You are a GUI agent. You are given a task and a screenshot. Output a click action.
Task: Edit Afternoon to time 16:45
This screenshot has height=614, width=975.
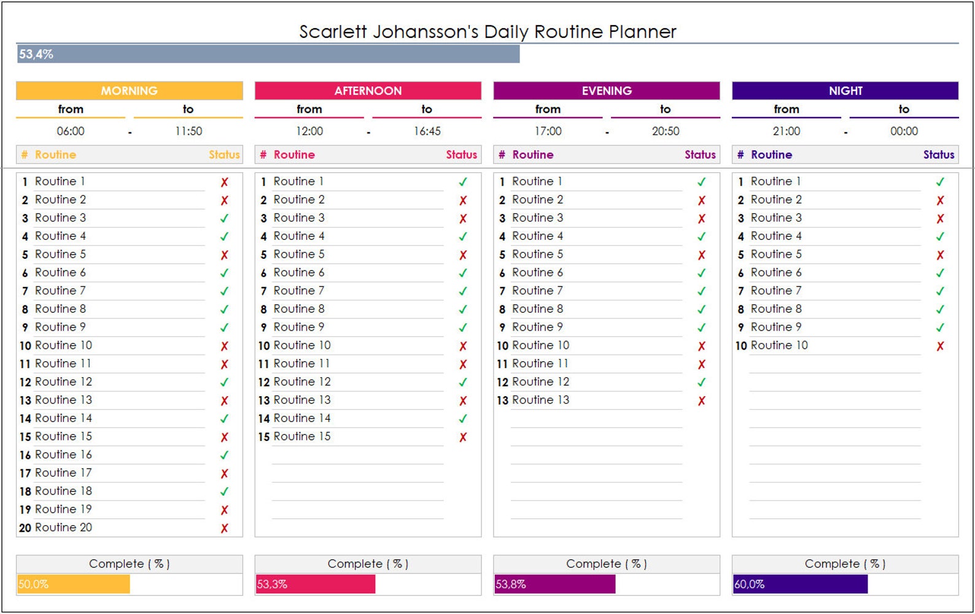pos(427,131)
